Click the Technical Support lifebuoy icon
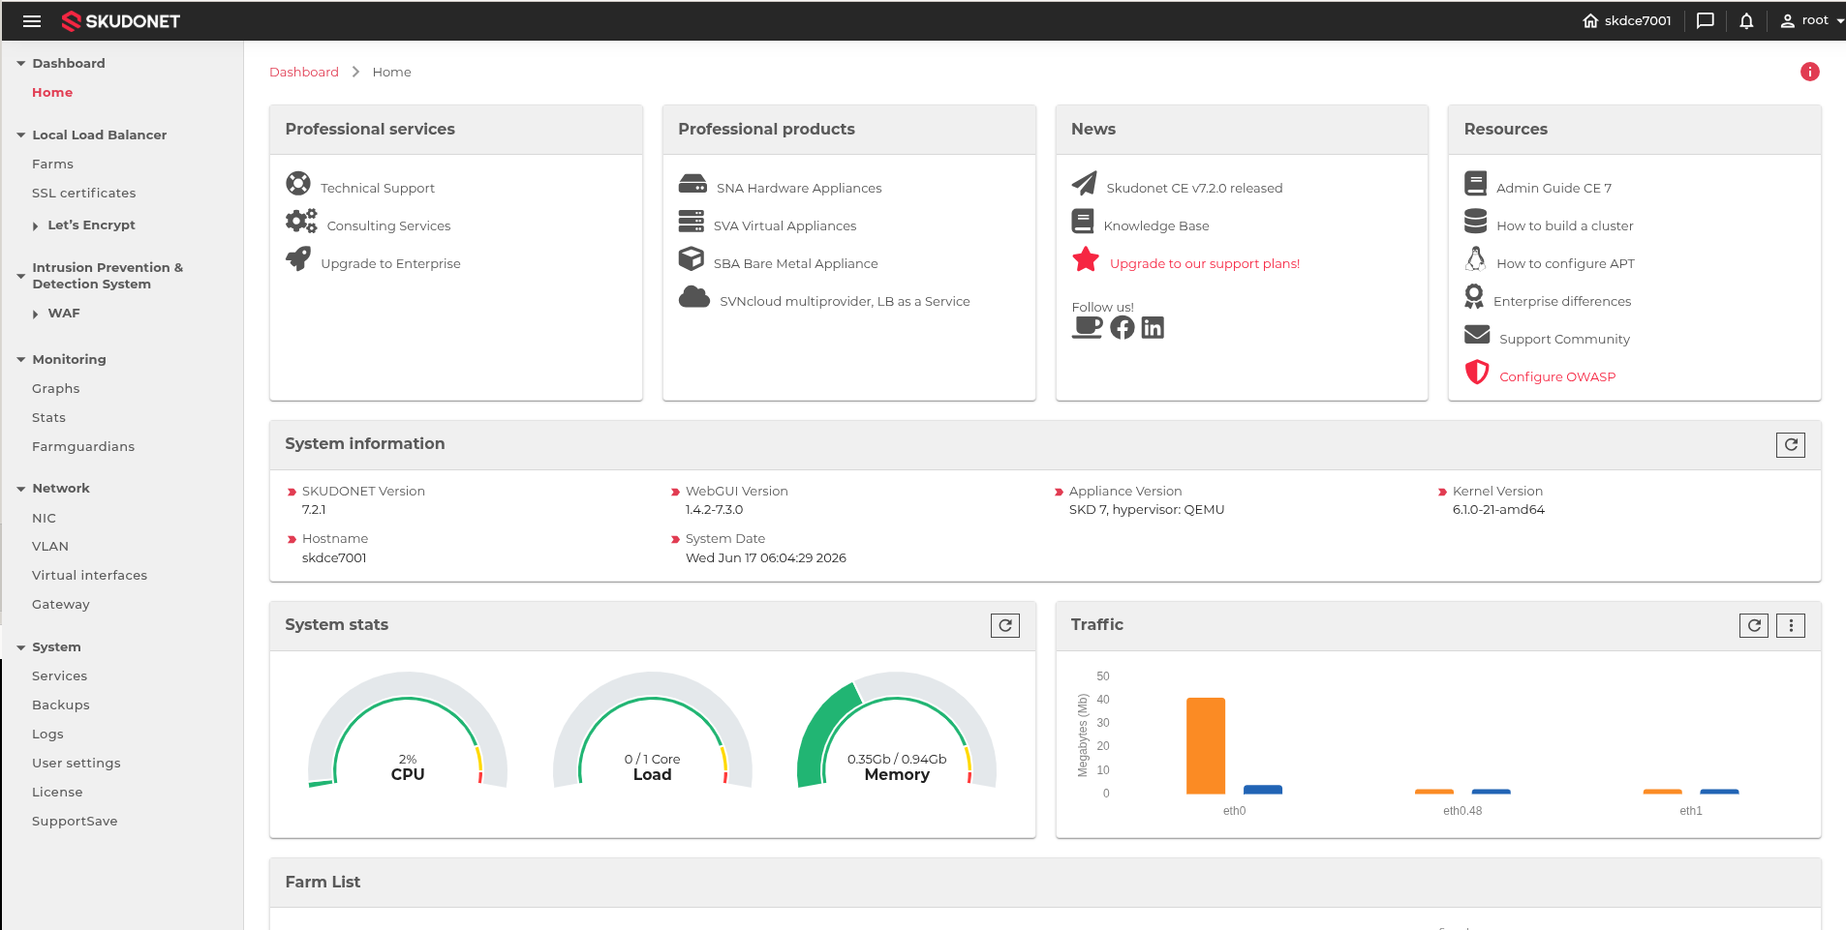 (298, 183)
